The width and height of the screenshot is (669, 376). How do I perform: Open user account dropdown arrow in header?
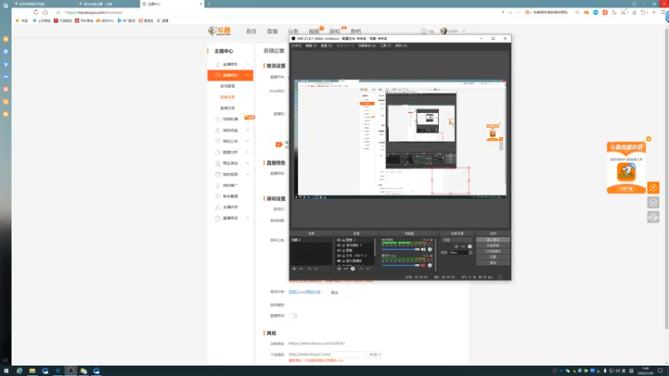pos(464,31)
